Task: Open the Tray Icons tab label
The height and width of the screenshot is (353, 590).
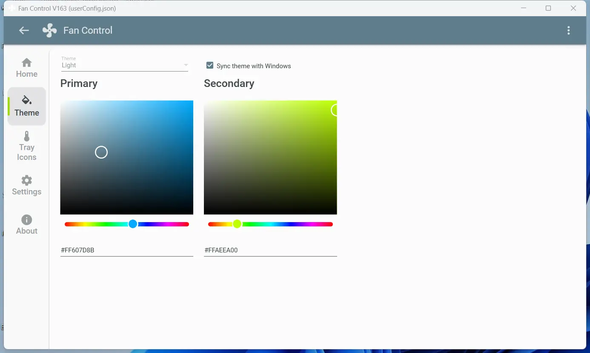Action: [x=27, y=152]
